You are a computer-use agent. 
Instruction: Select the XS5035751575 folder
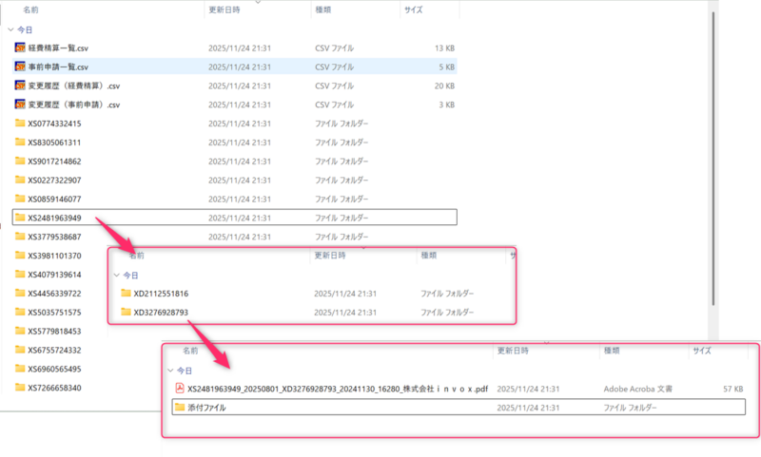pyautogui.click(x=54, y=313)
